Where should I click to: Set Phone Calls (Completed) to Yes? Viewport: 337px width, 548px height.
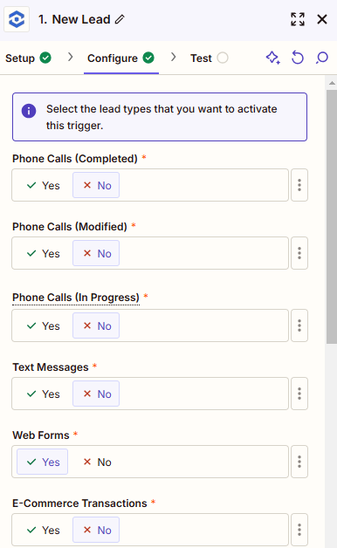(43, 185)
